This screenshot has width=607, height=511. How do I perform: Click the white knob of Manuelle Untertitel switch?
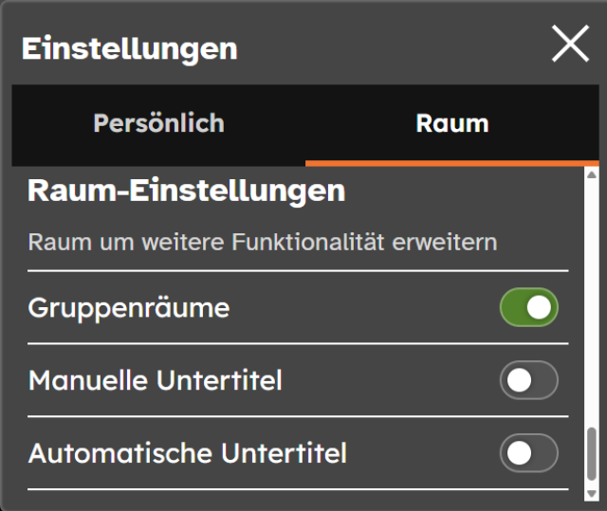tap(518, 381)
